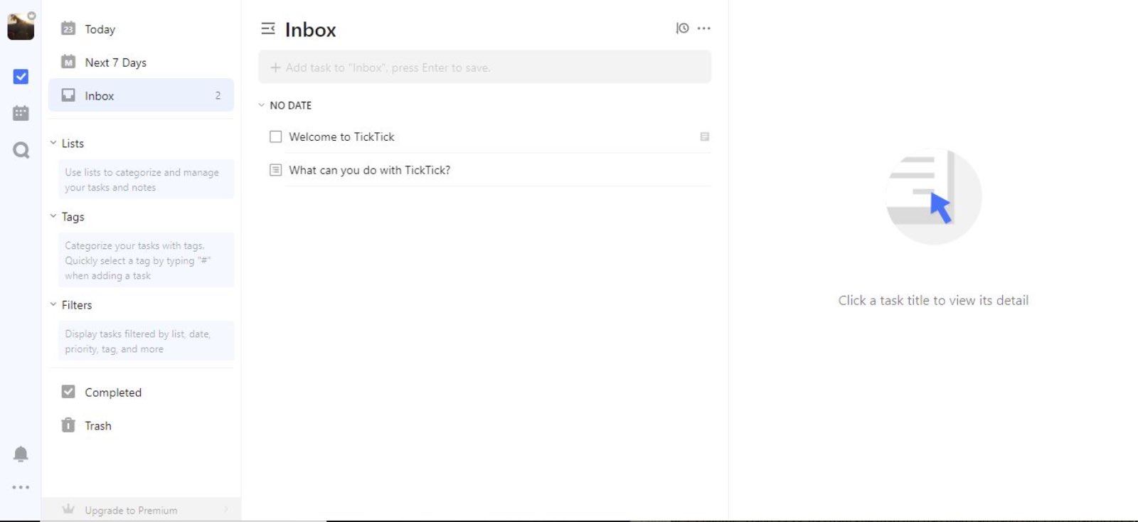Open the Today smart list
1138x522 pixels.
pyautogui.click(x=141, y=29)
